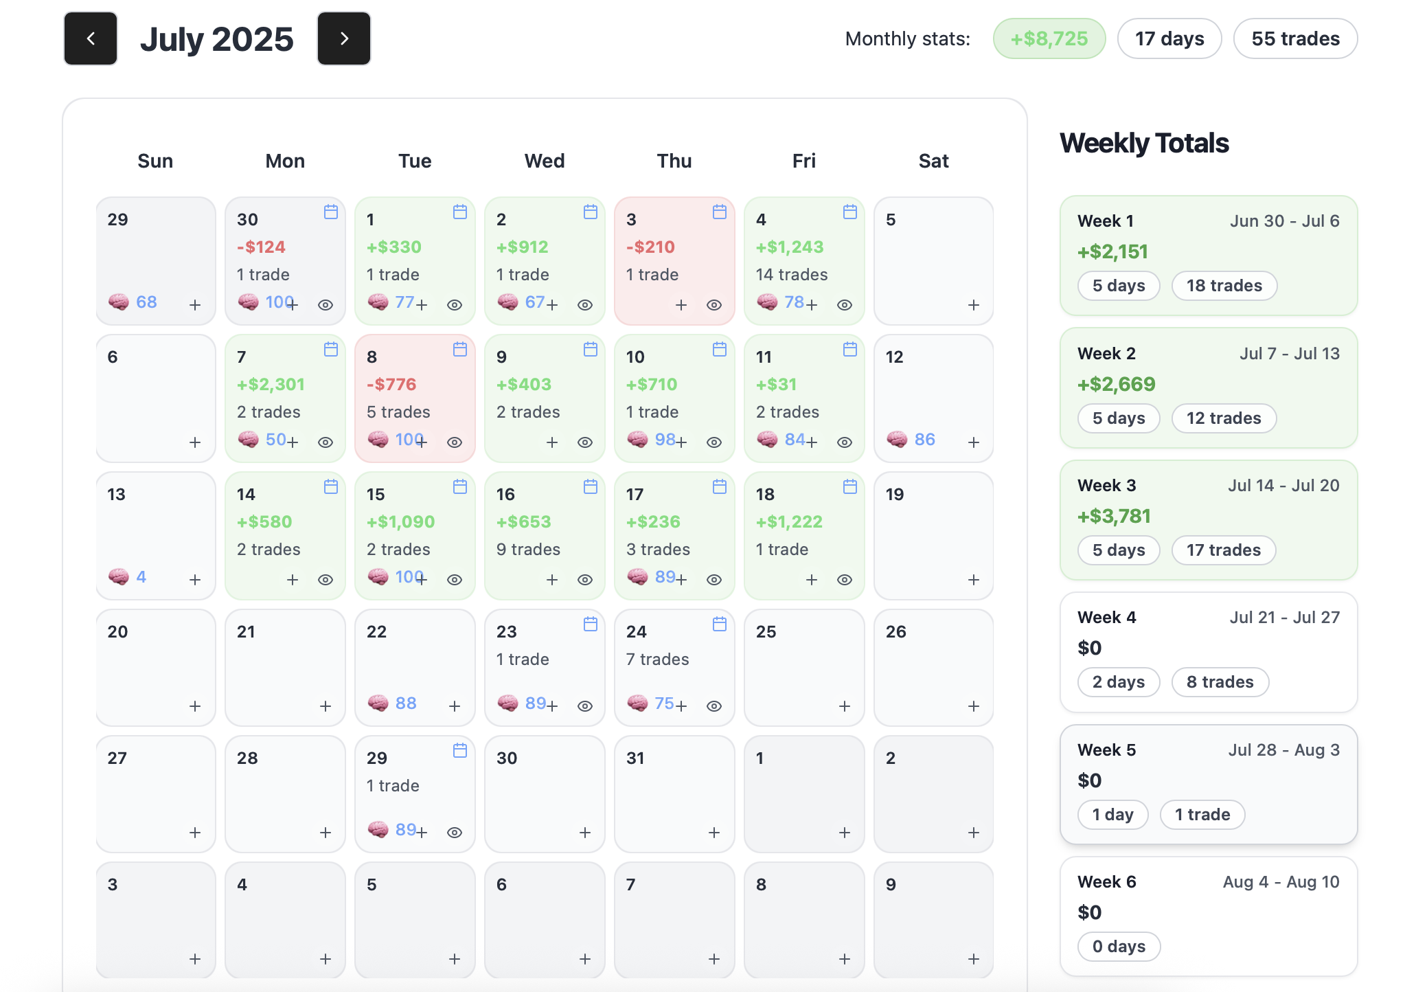Toggle eye icon on July 3 cell

[x=714, y=304]
